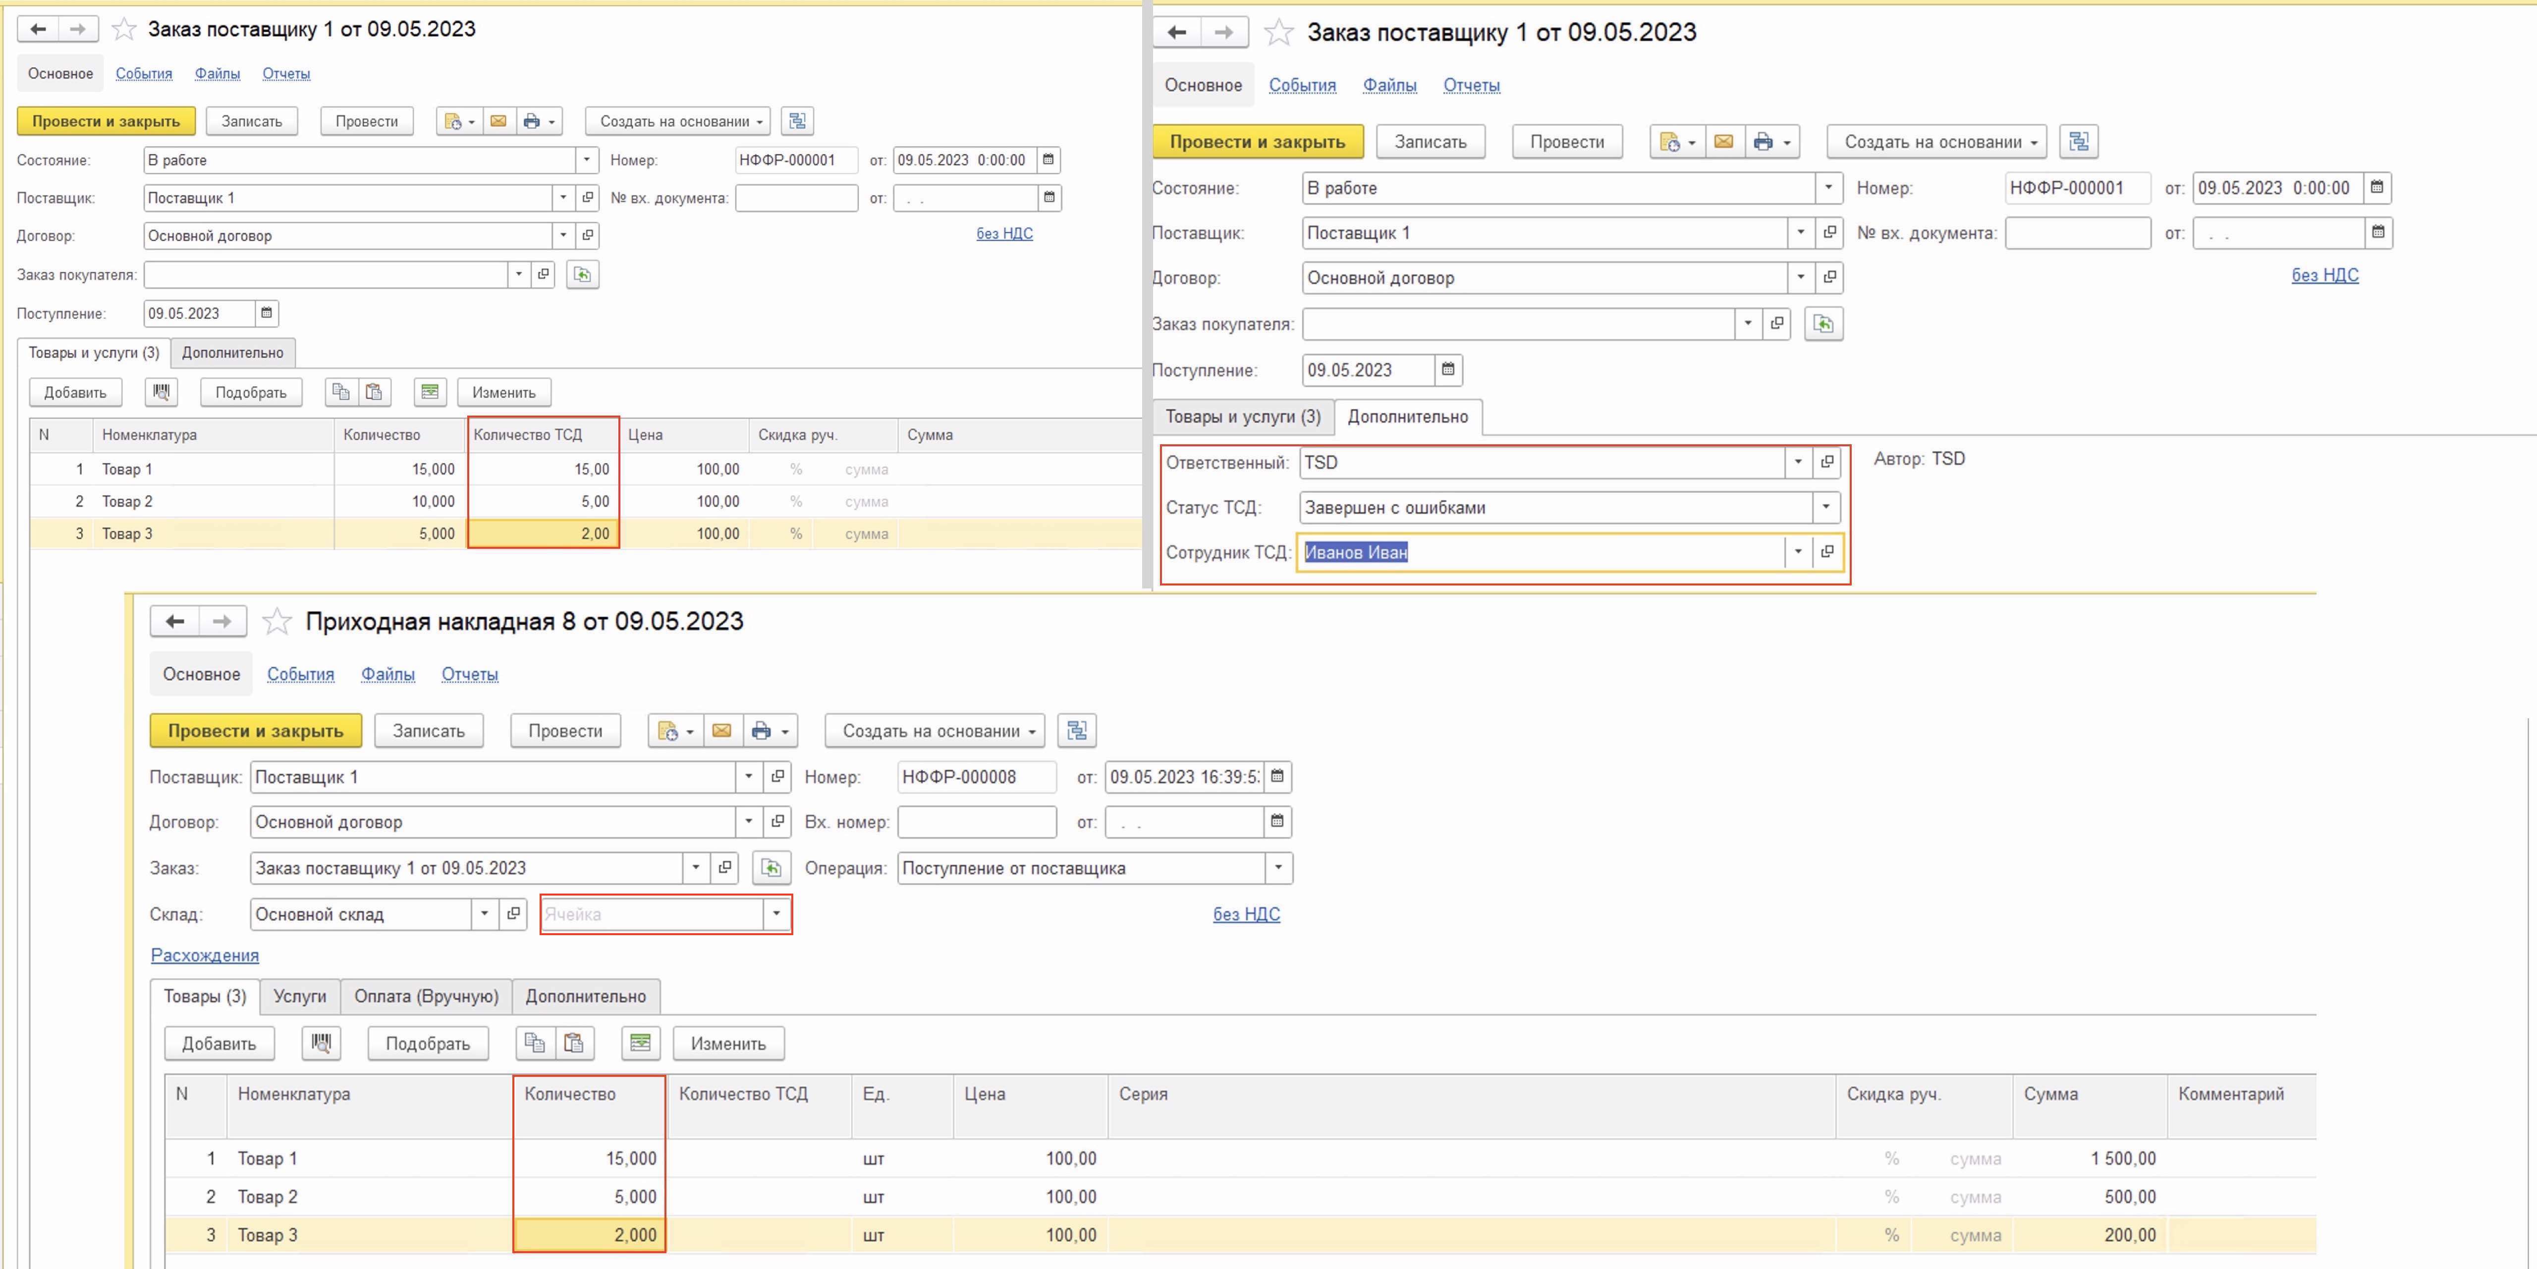The width and height of the screenshot is (2537, 1269).
Task: Click back arrow in invoice window
Action: pos(175,621)
